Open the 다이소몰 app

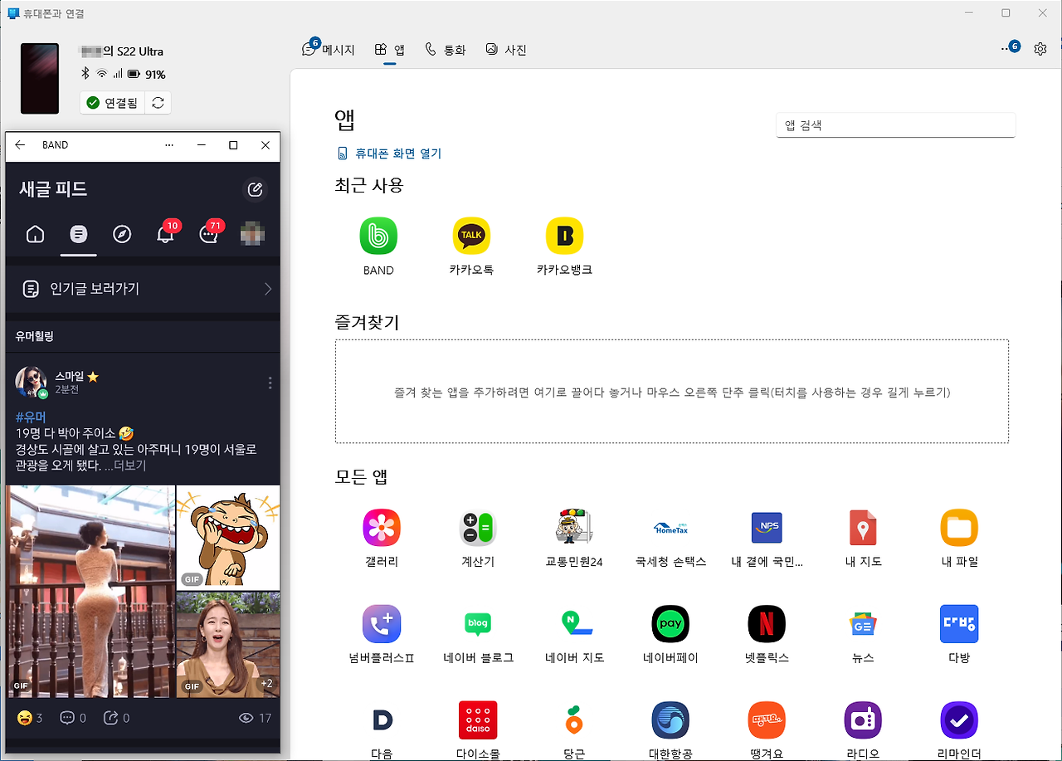click(x=478, y=720)
